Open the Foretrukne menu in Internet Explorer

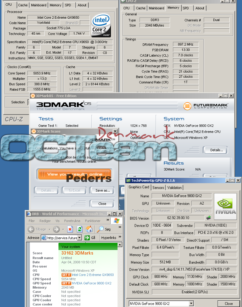click(x=72, y=221)
